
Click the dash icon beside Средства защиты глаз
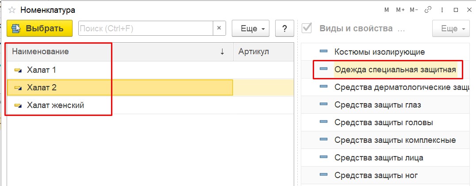[324, 104]
